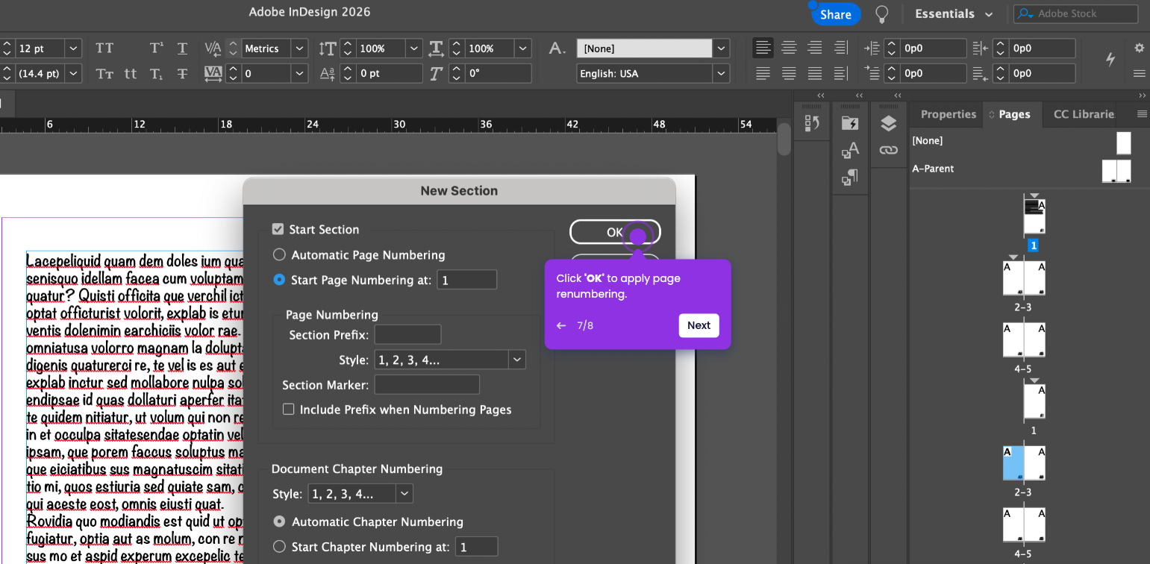
Task: Open the Links panel icon
Action: tap(888, 150)
